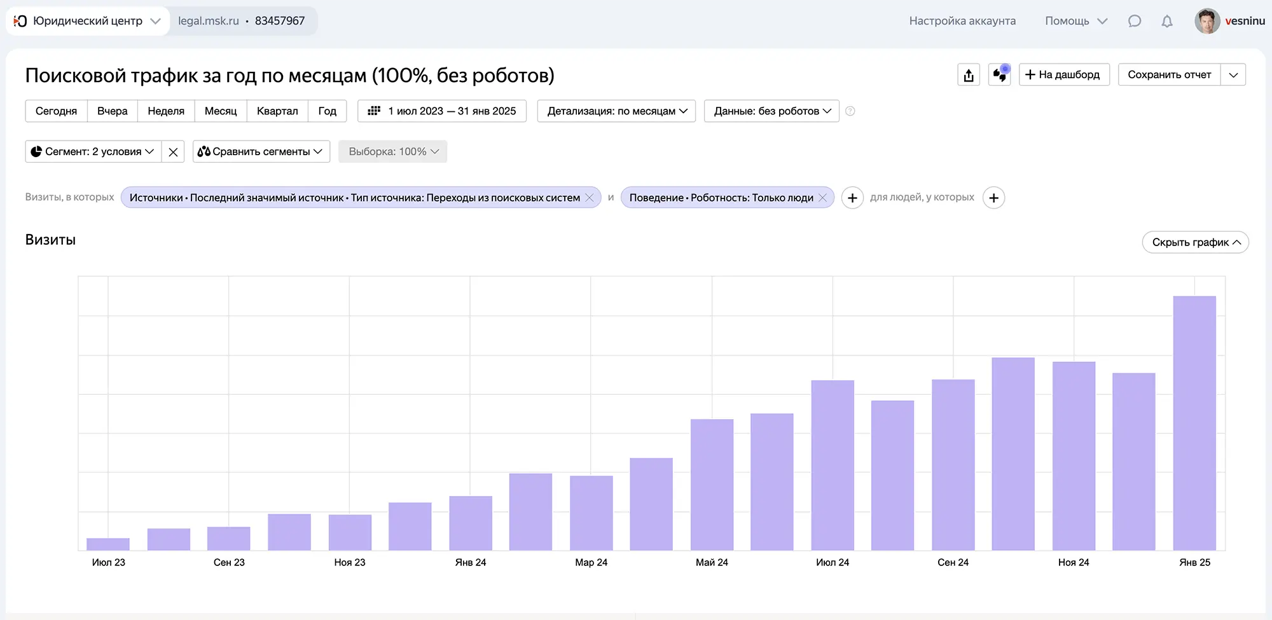Click 'На дашборд' button

click(1063, 75)
